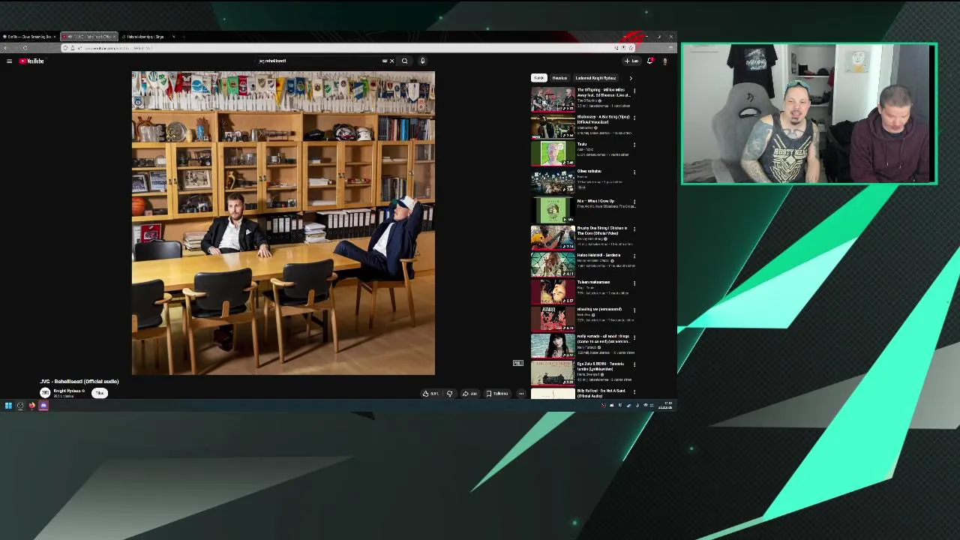
Task: Open the Windows Start menu
Action: [x=8, y=406]
